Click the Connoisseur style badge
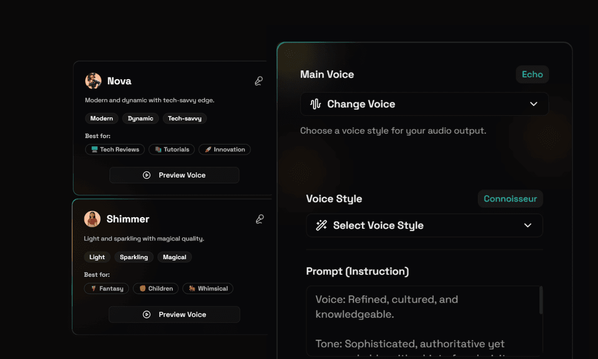Viewport: 598px width, 359px height. click(510, 199)
